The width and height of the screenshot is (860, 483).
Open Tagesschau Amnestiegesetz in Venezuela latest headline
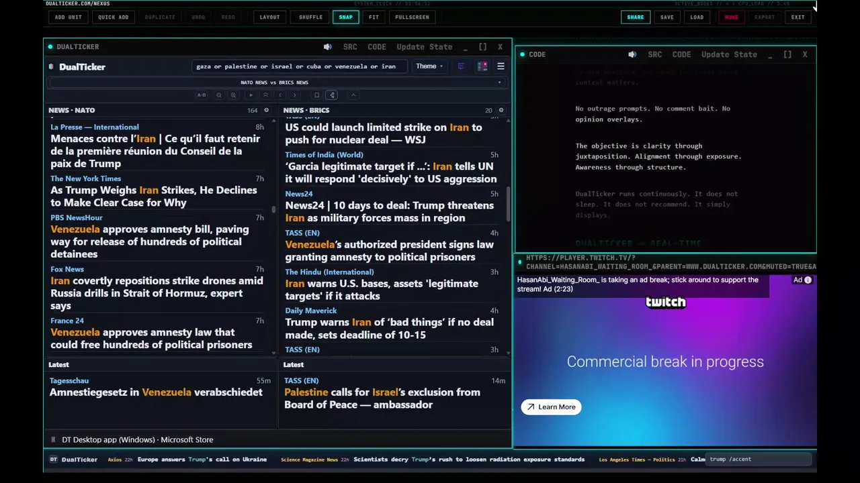coord(156,392)
